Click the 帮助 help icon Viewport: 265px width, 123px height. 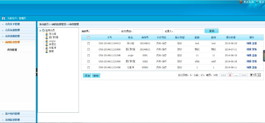click(x=257, y=2)
